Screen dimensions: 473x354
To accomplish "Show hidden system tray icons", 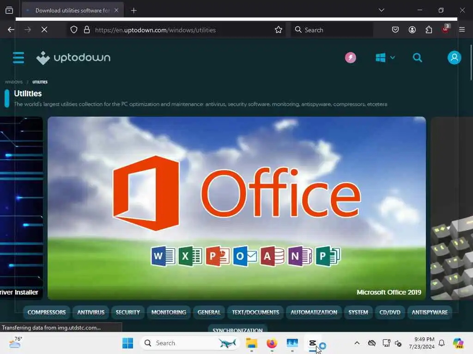I will click(357, 343).
